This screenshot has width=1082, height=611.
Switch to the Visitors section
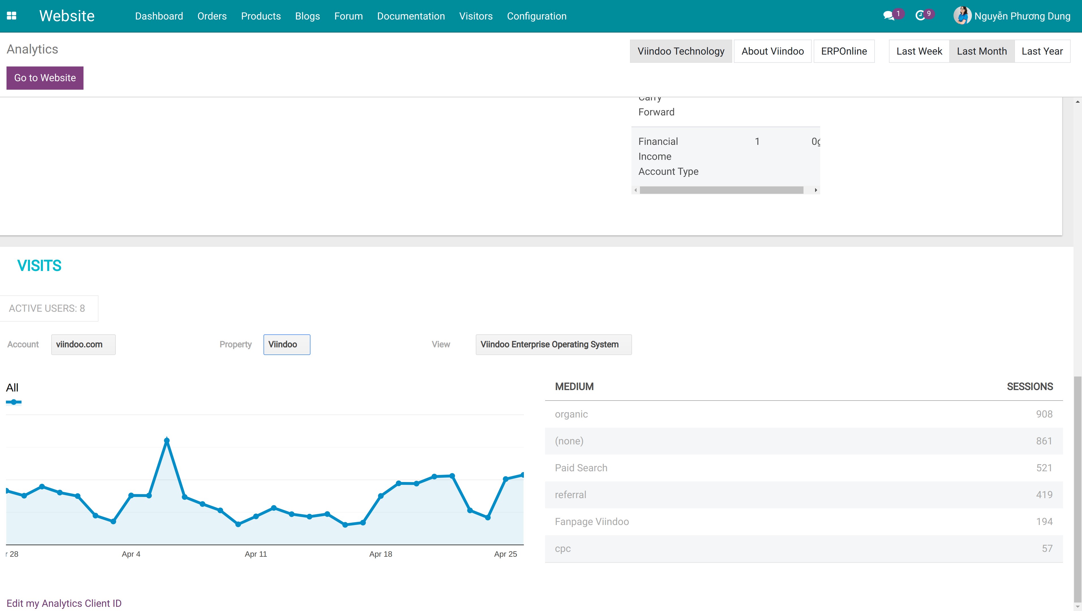(x=476, y=16)
